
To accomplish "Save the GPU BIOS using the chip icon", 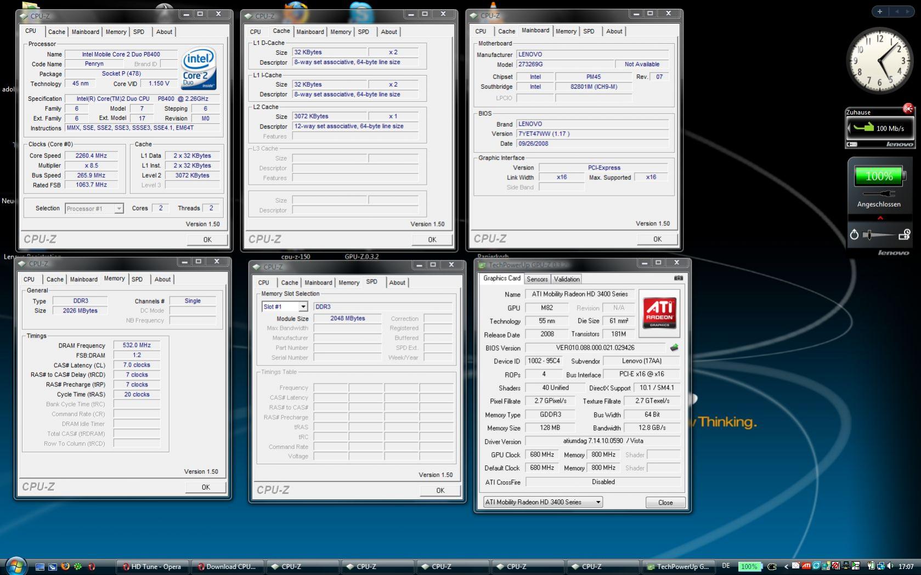I will tap(674, 348).
